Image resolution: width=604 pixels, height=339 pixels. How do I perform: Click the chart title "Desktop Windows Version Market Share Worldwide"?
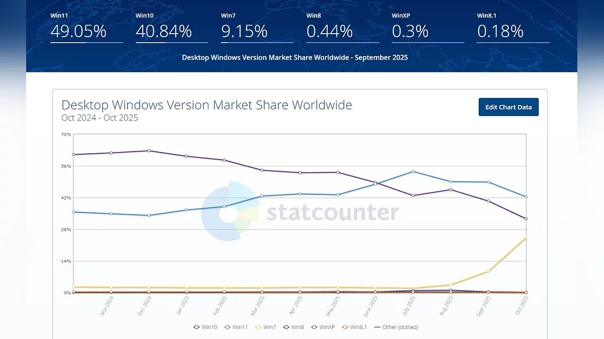point(206,105)
